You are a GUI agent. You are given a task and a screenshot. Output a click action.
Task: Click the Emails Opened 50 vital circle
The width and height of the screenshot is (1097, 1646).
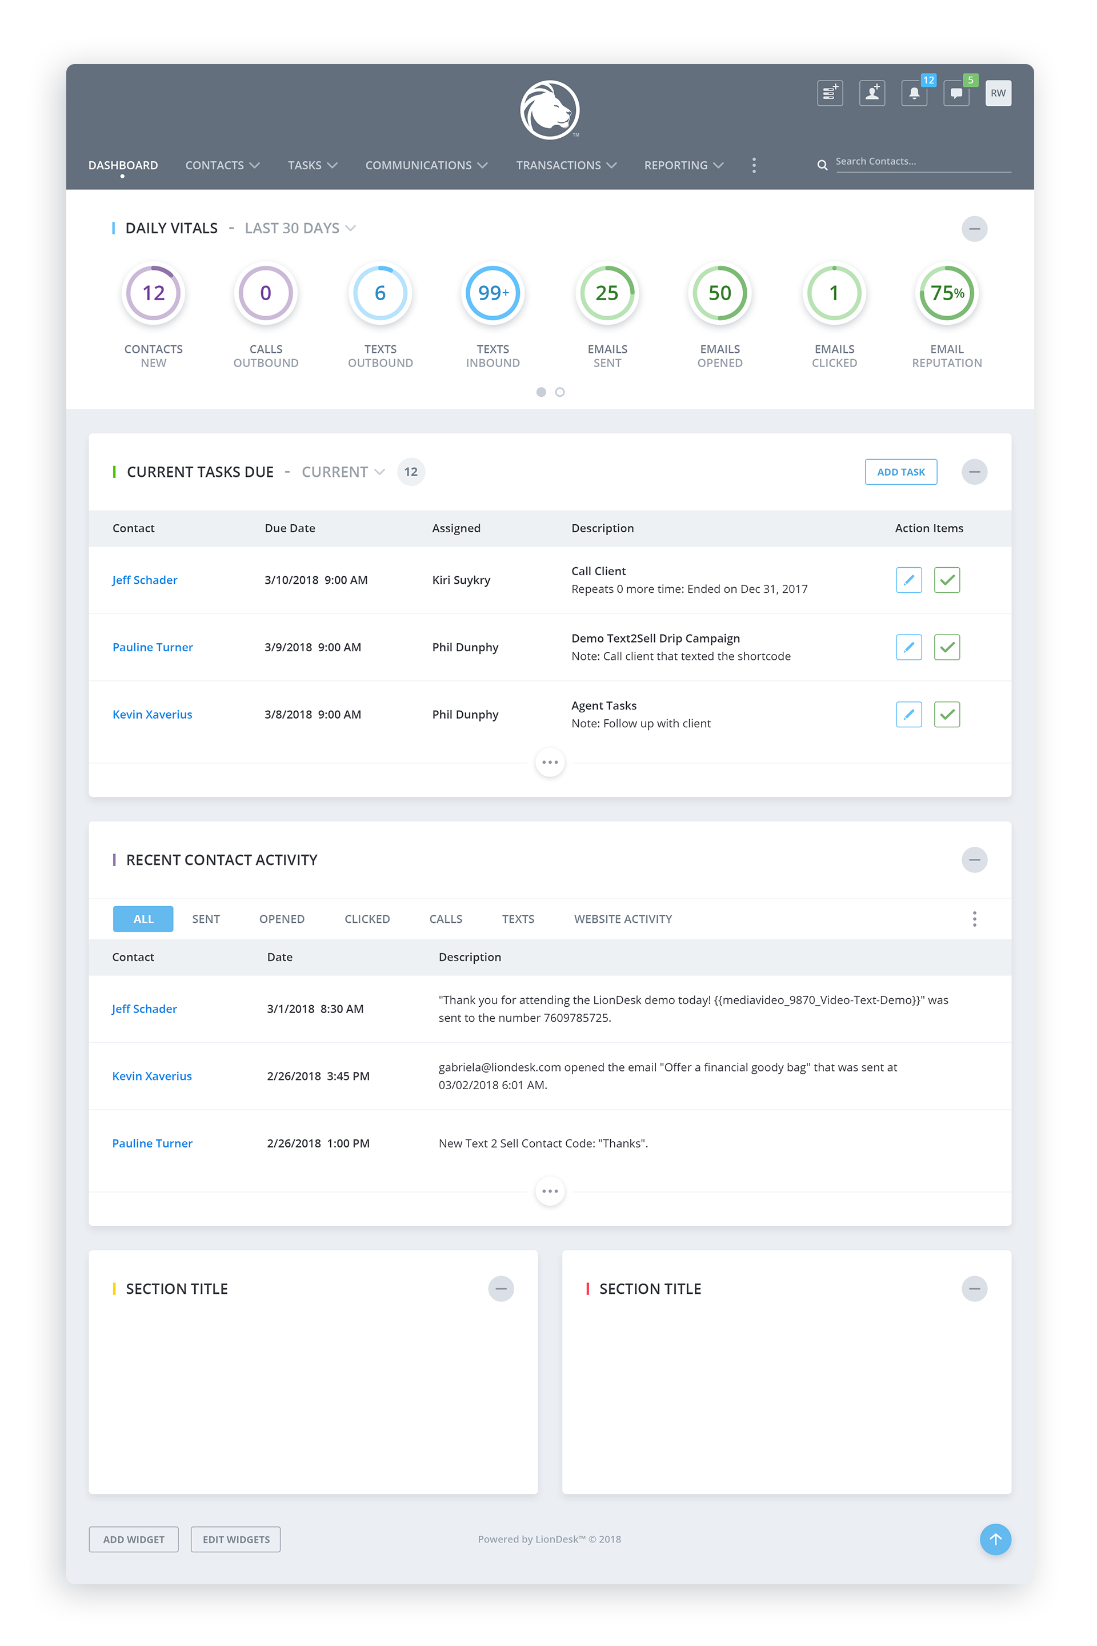coord(720,293)
